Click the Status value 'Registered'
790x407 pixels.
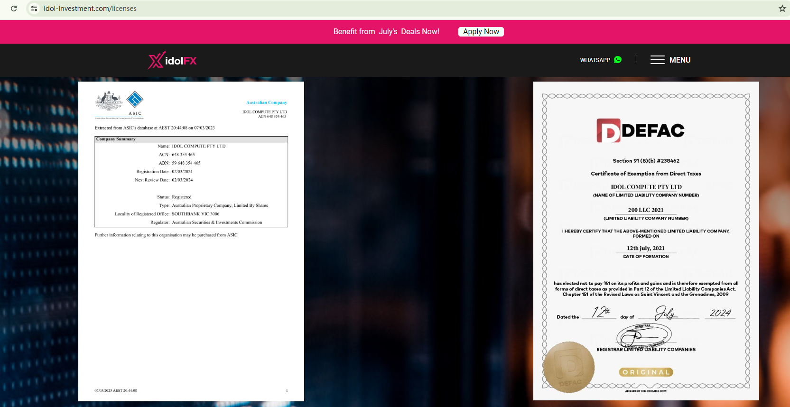tap(182, 197)
